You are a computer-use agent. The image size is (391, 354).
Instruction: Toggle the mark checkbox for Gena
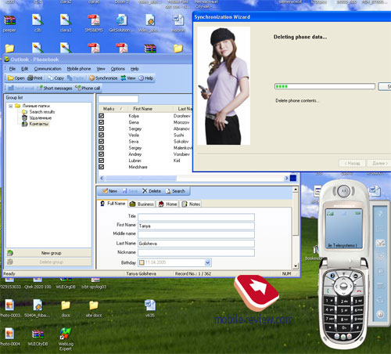point(102,122)
